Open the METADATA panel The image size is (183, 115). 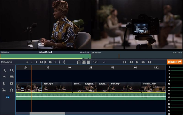(7, 62)
